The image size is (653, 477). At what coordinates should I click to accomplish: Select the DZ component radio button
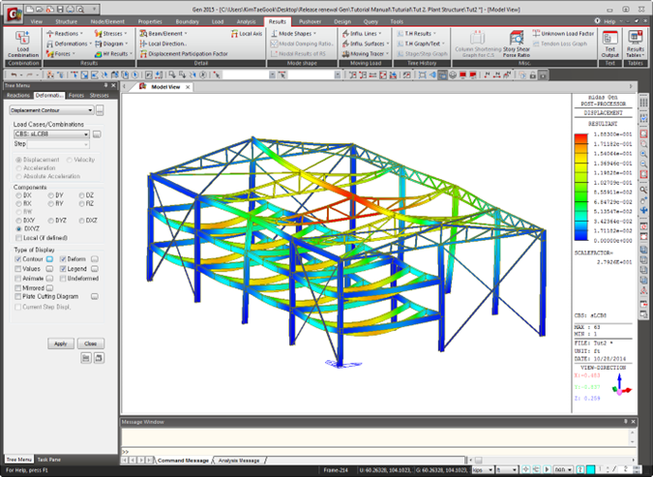81,195
